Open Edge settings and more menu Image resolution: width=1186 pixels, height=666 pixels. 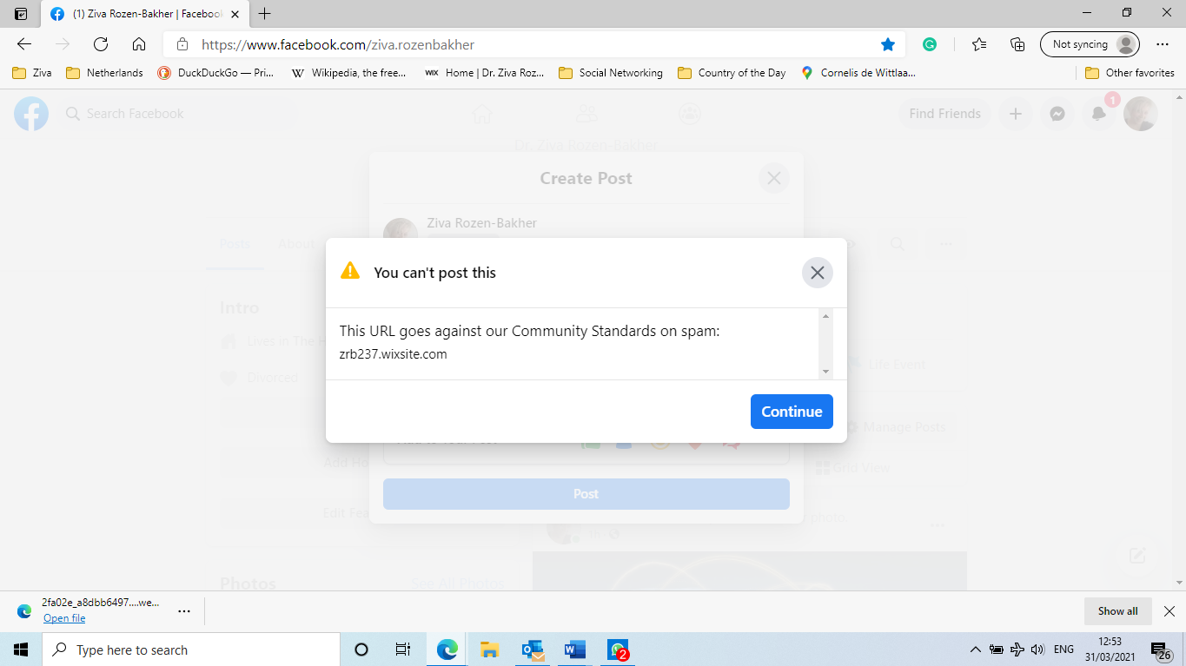click(1163, 44)
